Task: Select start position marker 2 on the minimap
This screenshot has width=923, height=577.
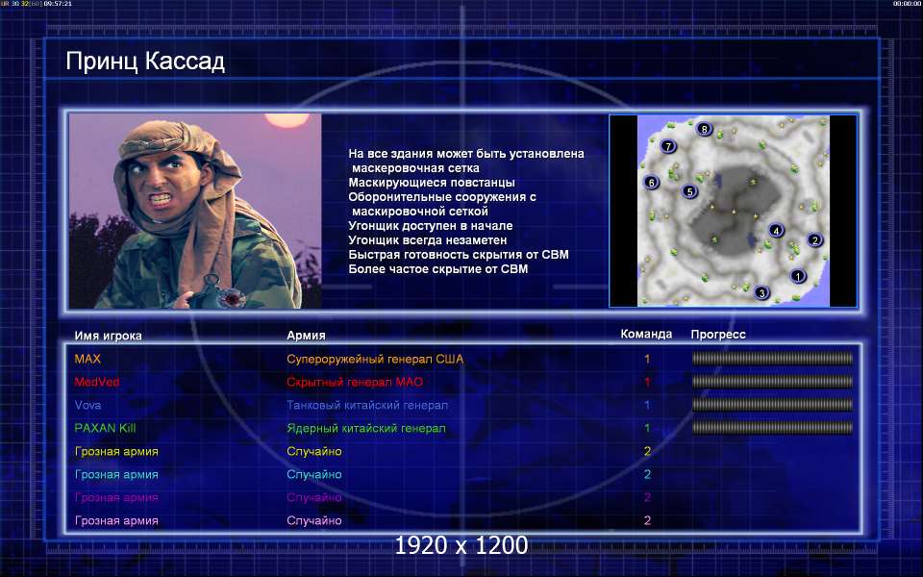Action: pos(814,239)
